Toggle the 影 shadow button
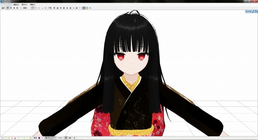This screenshot has width=258, height=140. pyautogui.click(x=66, y=138)
